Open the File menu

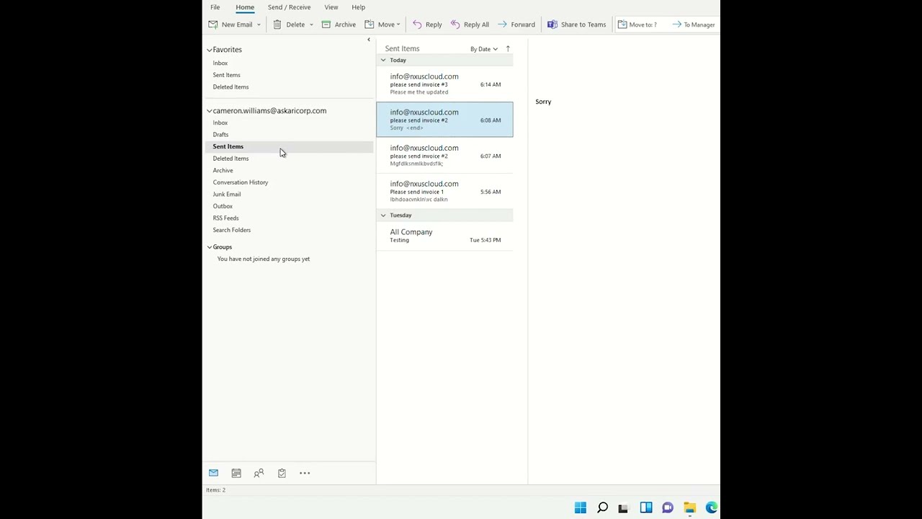(215, 7)
